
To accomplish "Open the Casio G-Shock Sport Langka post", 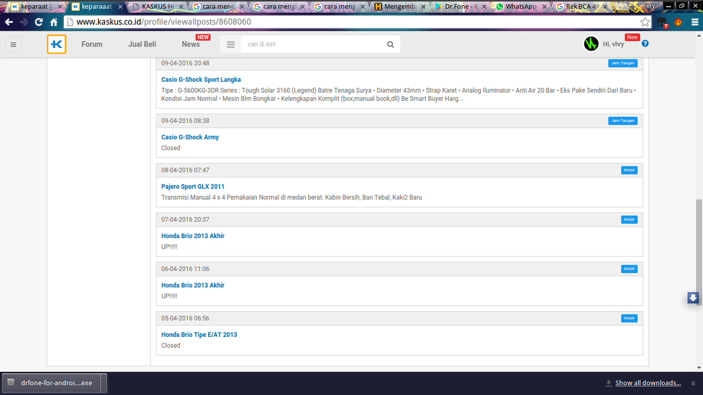I will click(x=201, y=80).
